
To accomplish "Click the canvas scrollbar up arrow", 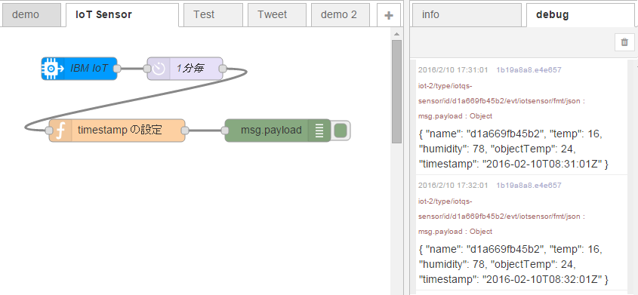I will click(x=396, y=34).
